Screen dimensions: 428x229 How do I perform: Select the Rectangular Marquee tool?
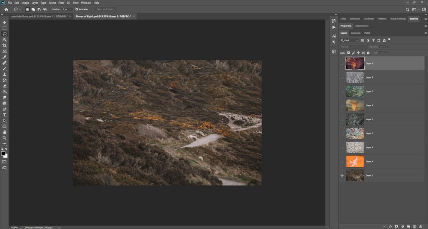(x=4, y=28)
